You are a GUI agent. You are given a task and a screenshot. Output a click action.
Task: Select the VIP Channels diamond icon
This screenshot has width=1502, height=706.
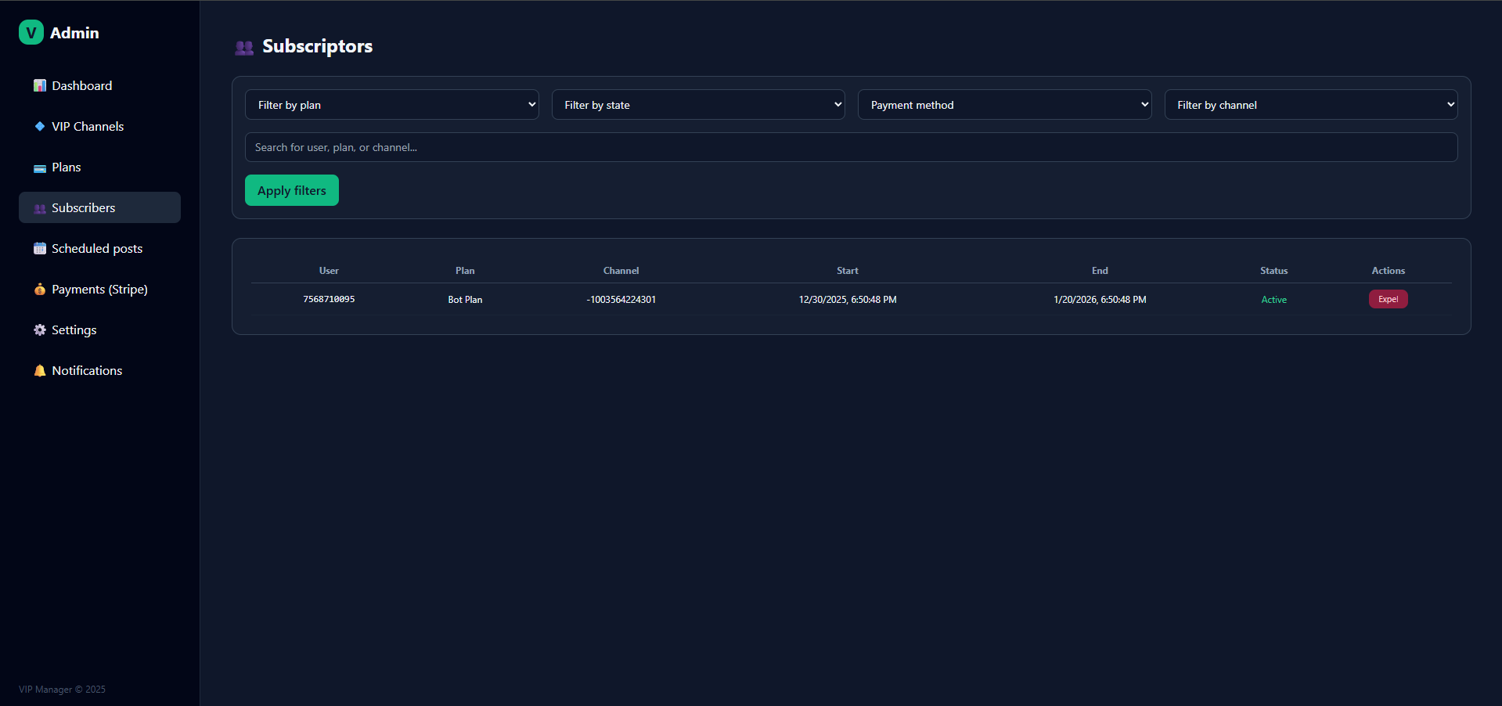[39, 126]
